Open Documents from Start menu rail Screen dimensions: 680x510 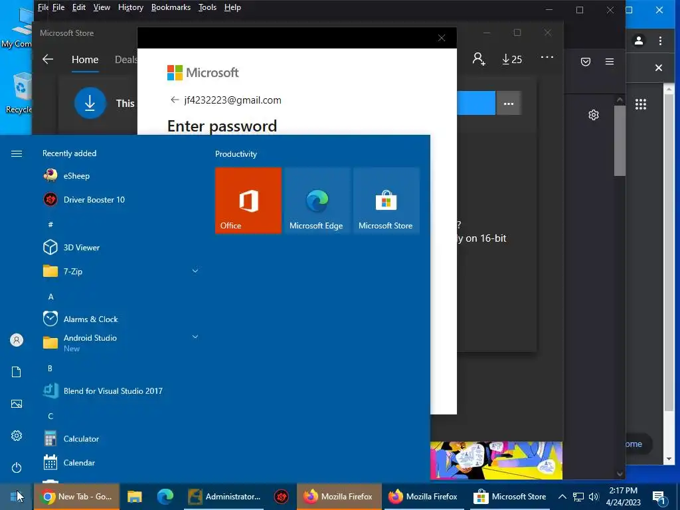click(17, 372)
